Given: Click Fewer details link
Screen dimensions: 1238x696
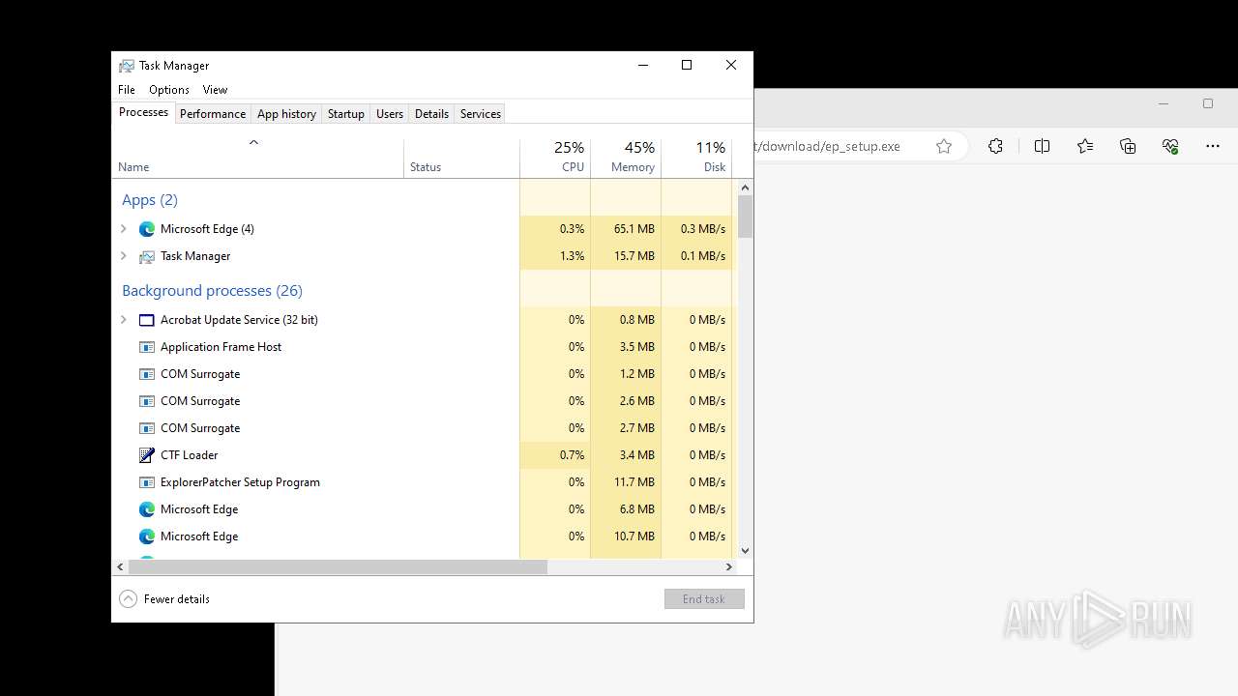Looking at the screenshot, I should pos(177,599).
